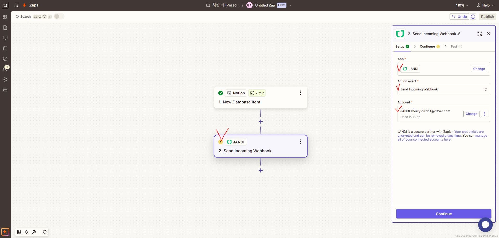Viewport: 499px width, 238px height.
Task: Open Zap history clock sidebar icon
Action: point(5,59)
